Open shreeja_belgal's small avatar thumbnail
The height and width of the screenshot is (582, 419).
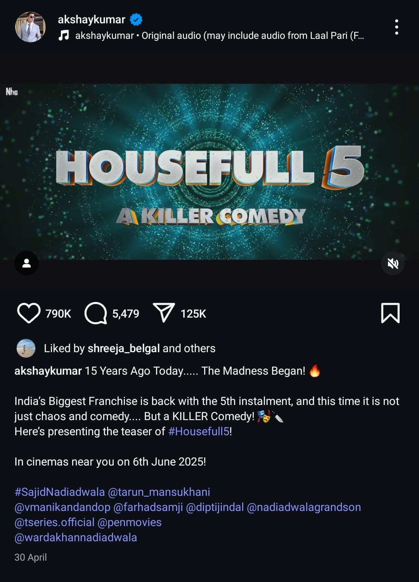click(26, 348)
